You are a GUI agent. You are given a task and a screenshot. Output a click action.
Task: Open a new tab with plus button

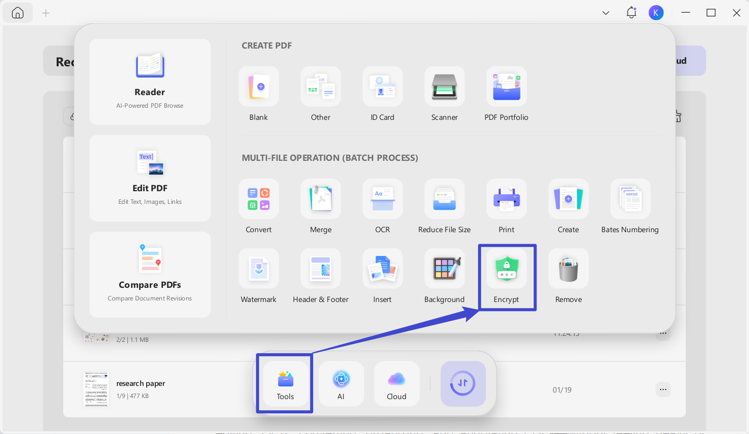tap(46, 13)
